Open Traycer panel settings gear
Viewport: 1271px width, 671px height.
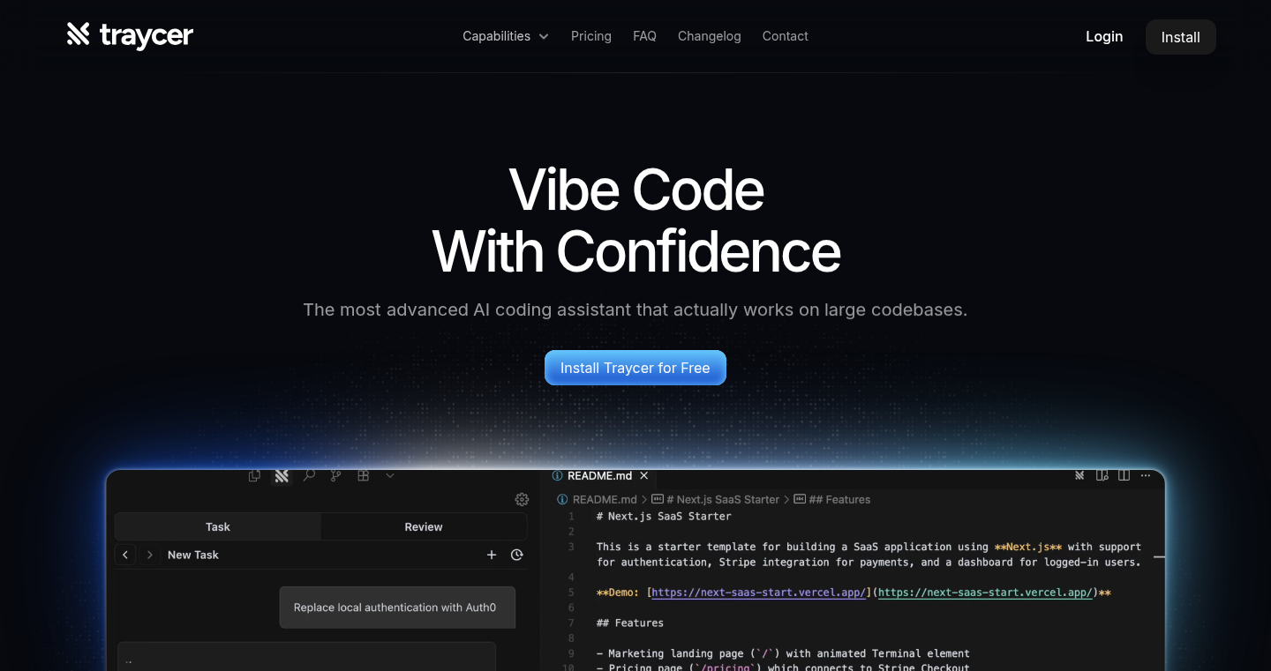click(522, 499)
